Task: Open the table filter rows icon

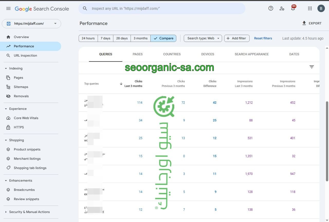Action: pos(312,67)
